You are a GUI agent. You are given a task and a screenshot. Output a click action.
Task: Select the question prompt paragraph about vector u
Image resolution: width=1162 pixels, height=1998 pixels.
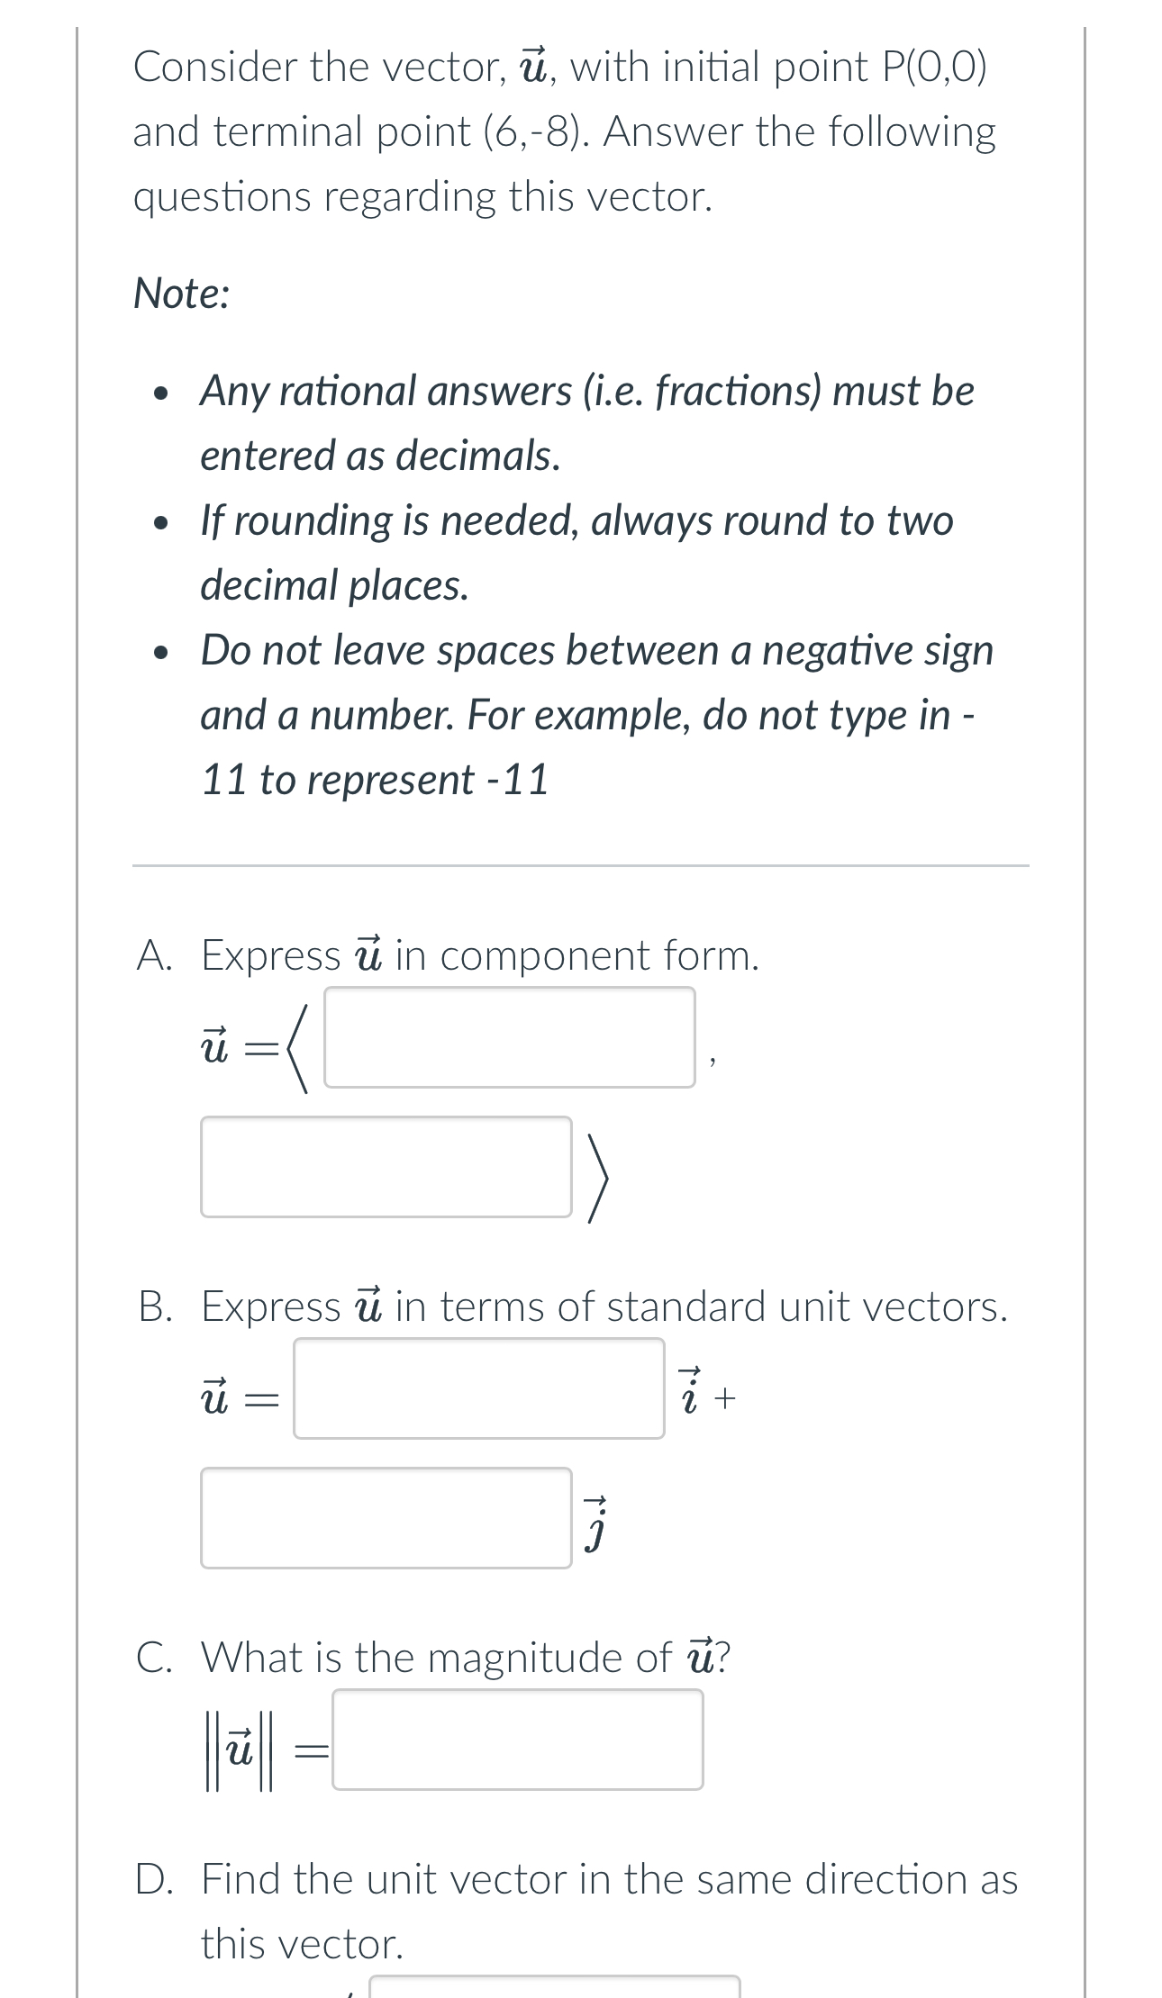coord(565,132)
